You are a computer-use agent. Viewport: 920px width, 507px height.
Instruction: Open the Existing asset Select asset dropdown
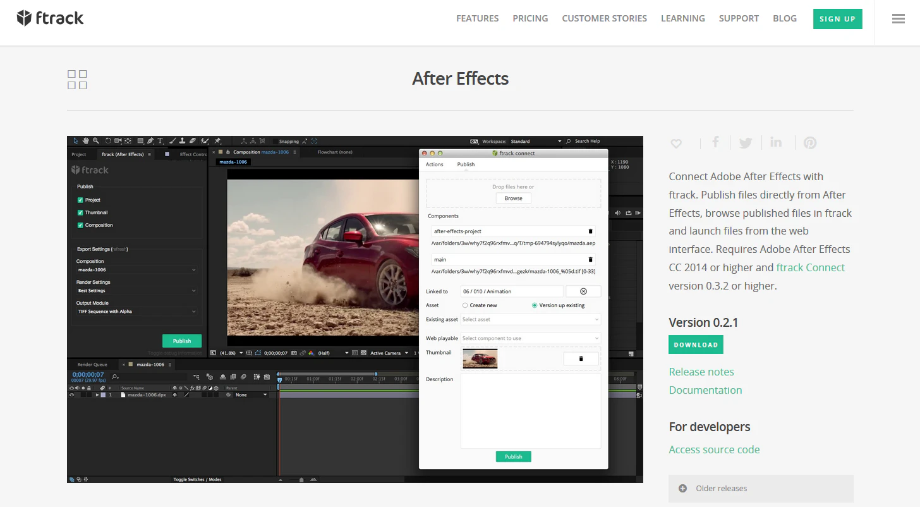coord(531,319)
